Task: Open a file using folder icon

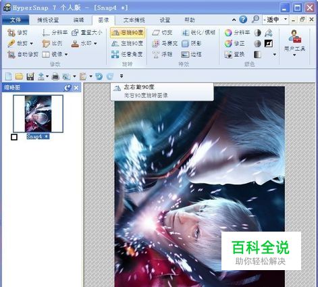Action: 19,76
